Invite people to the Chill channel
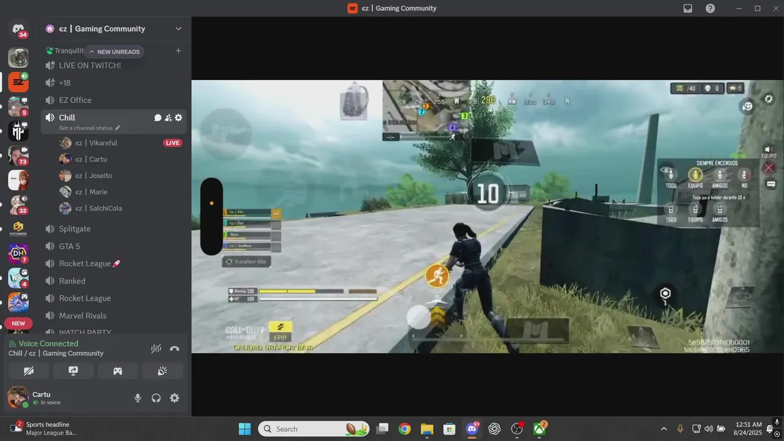The width and height of the screenshot is (784, 441). tap(168, 118)
